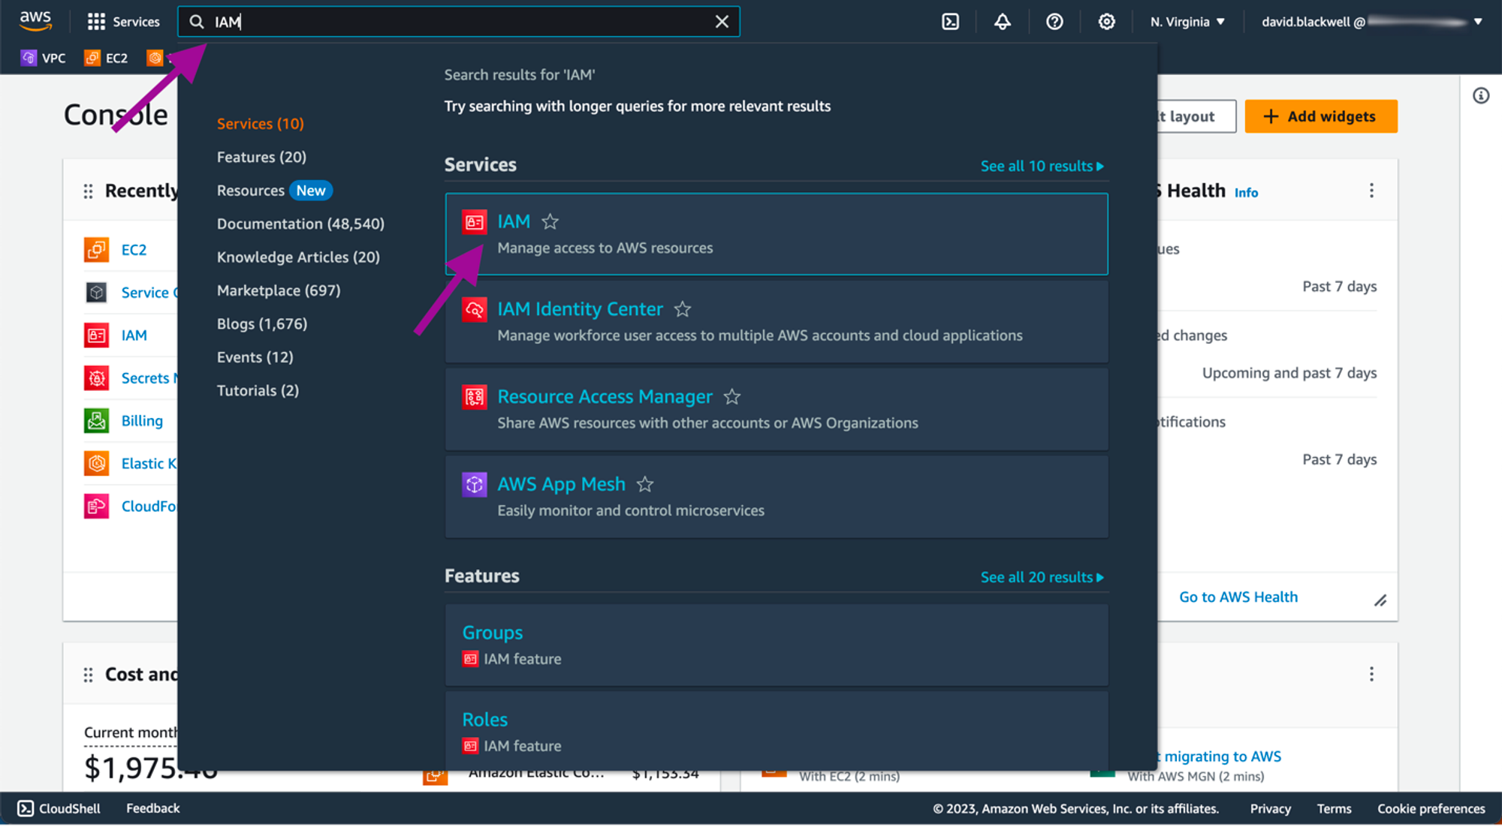Click the AWS logo home icon
The width and height of the screenshot is (1502, 827).
[35, 21]
